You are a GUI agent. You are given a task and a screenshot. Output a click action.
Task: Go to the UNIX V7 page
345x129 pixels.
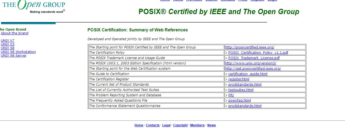click(7, 41)
